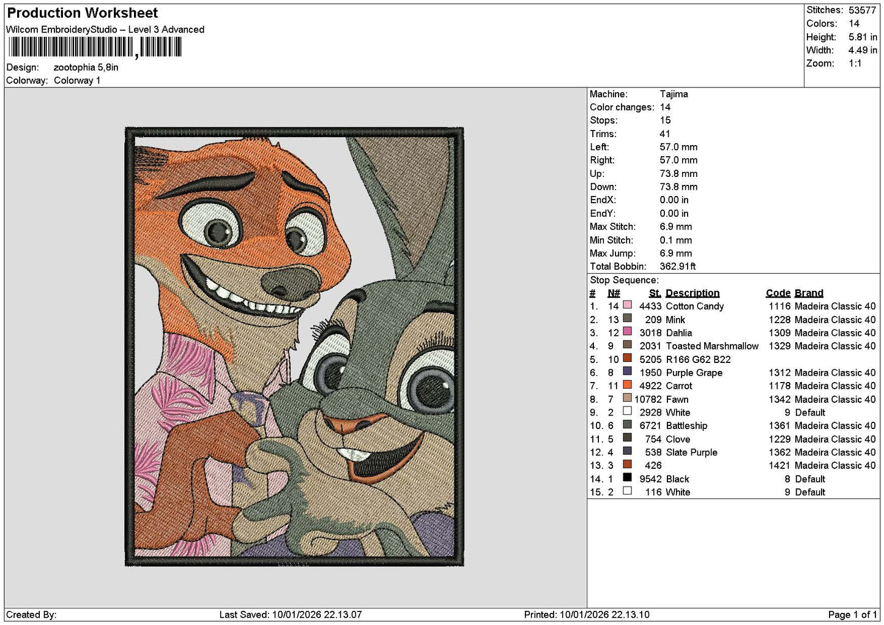Click the Madeira Classic 40 brand for Mink
This screenshot has height=625, width=884.
tap(835, 320)
